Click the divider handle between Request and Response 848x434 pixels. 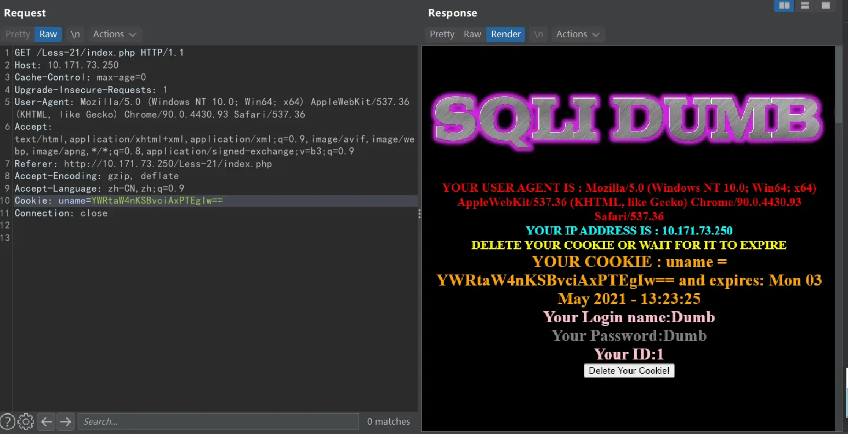tap(419, 214)
